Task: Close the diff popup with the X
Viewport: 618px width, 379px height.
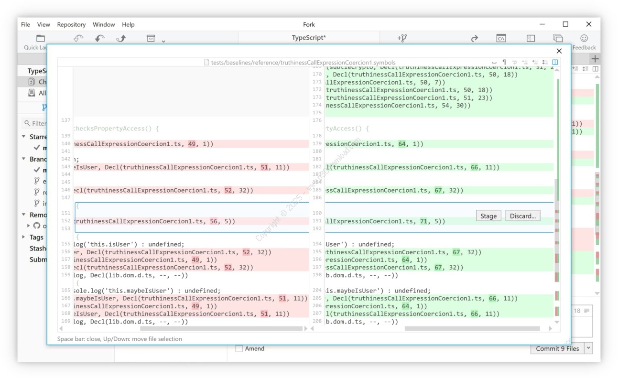Action: tap(559, 51)
